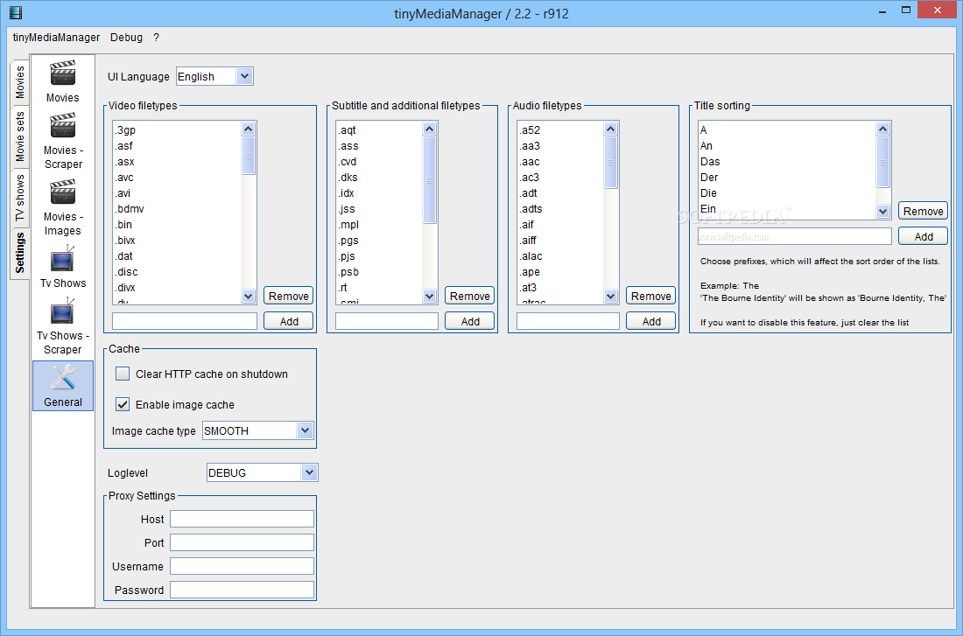The image size is (963, 636).
Task: Remove the selected title sorting prefix
Action: coord(923,211)
